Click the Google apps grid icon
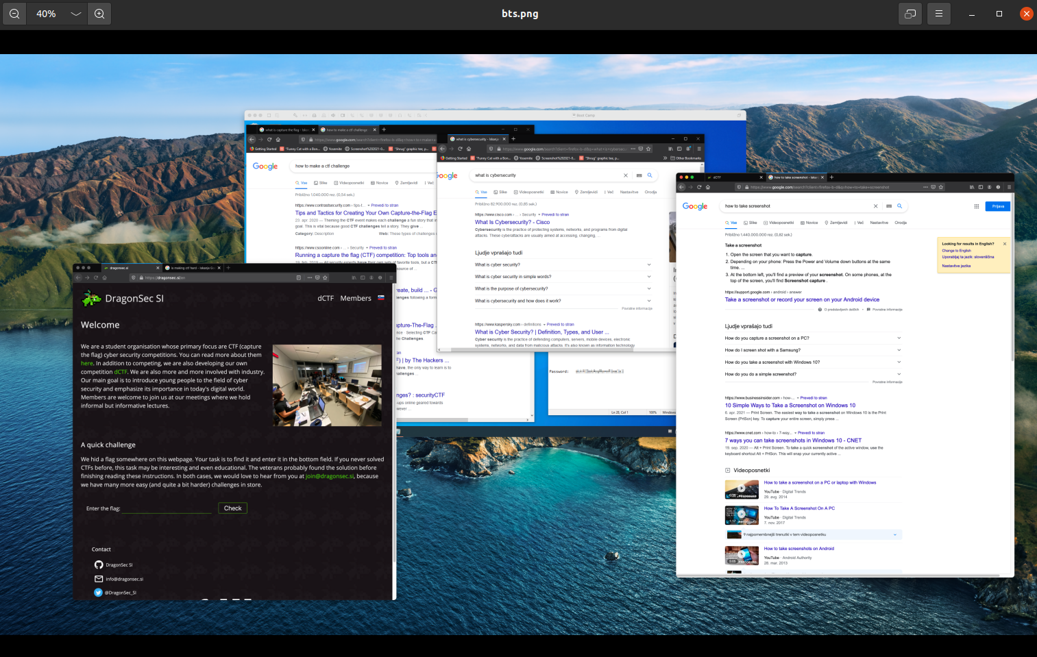 tap(977, 206)
